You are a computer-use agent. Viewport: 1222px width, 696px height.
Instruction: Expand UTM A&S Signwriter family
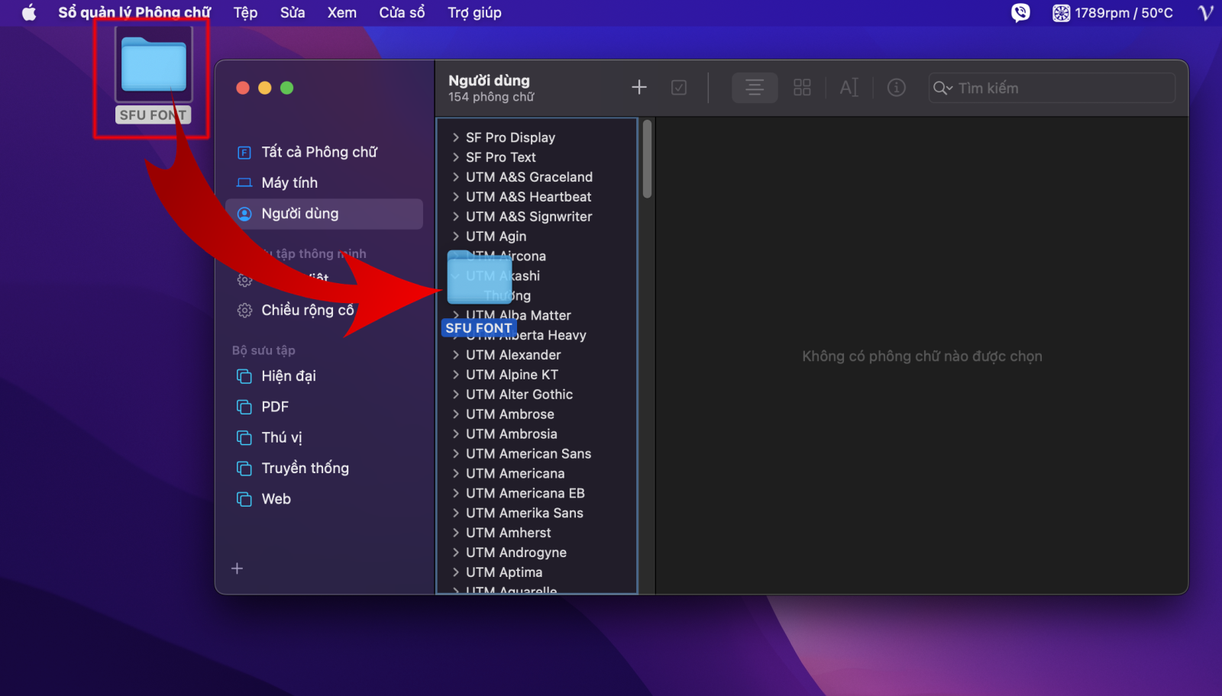coord(456,217)
